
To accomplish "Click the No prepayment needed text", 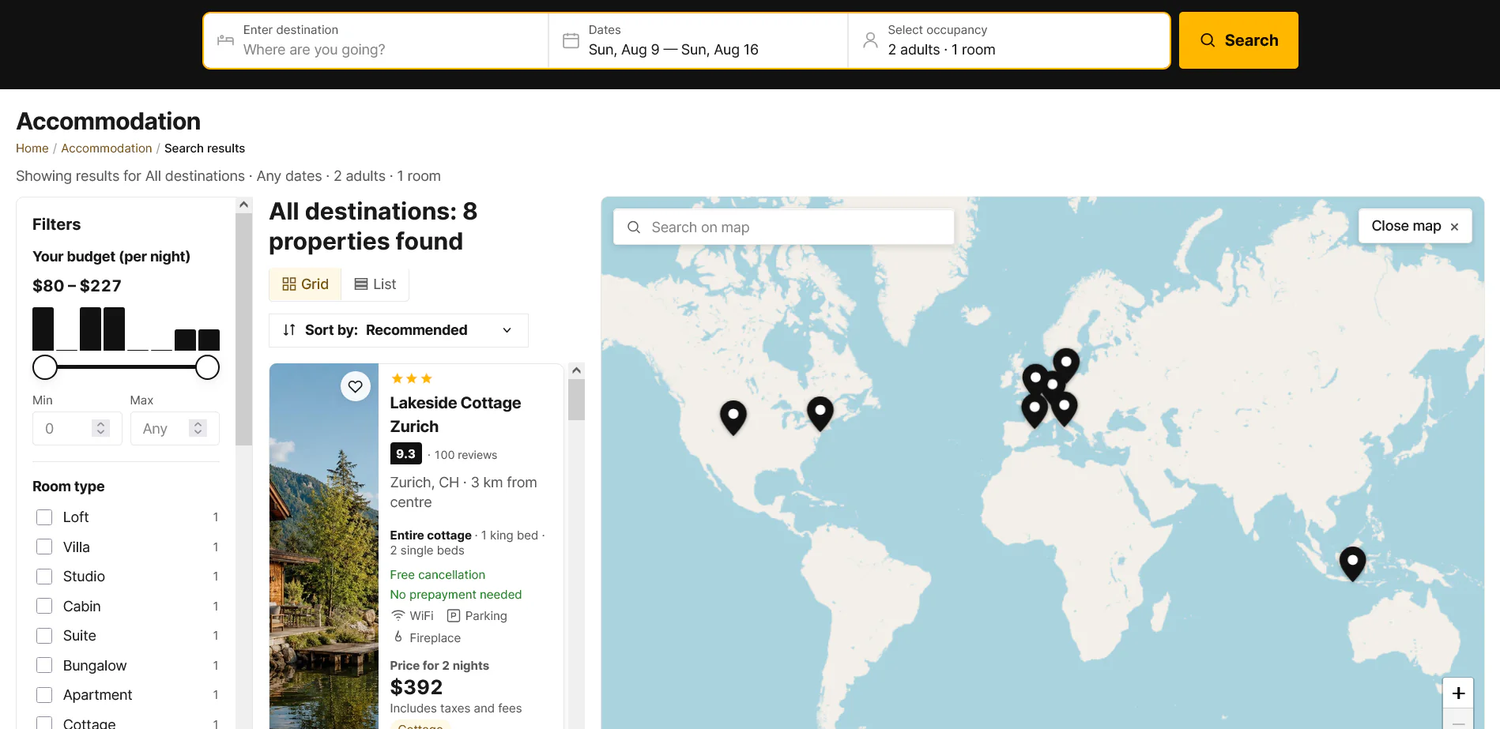I will click(x=455, y=595).
